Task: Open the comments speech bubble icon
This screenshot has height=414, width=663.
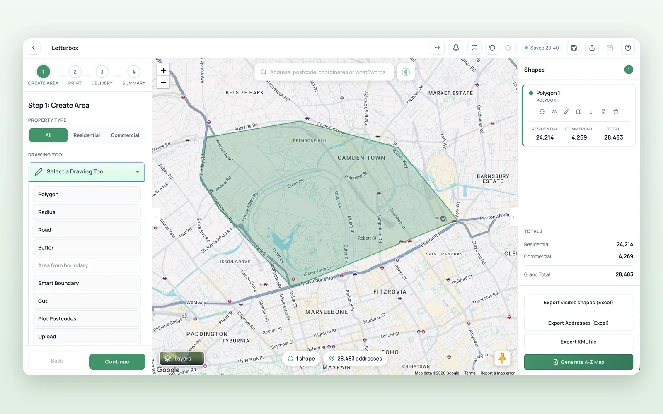Action: [474, 48]
